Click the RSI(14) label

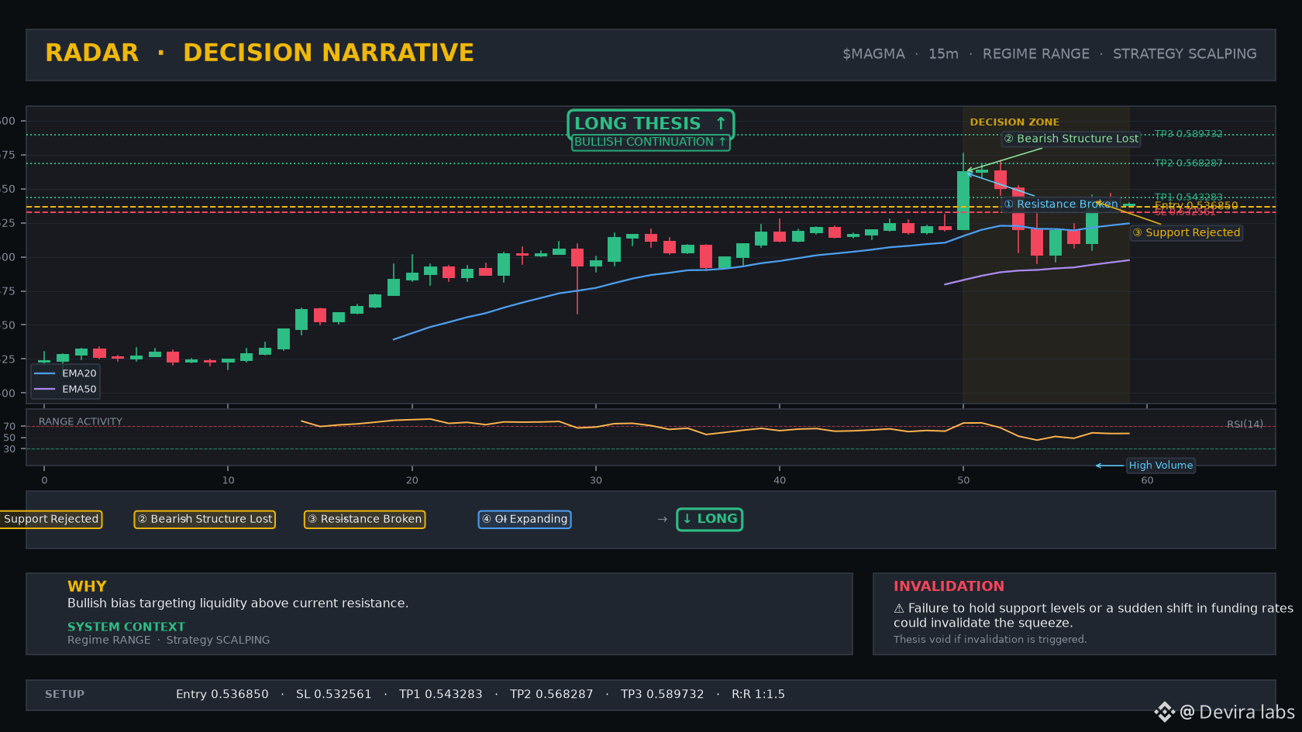click(x=1245, y=424)
